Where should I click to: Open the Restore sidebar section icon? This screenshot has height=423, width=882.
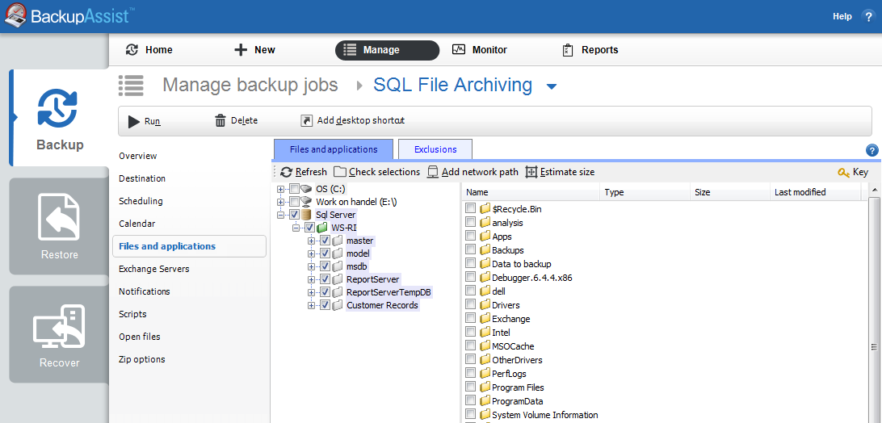[x=59, y=217]
